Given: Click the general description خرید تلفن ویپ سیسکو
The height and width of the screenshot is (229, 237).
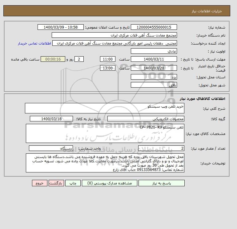Looking at the screenshot, I should [105, 108].
